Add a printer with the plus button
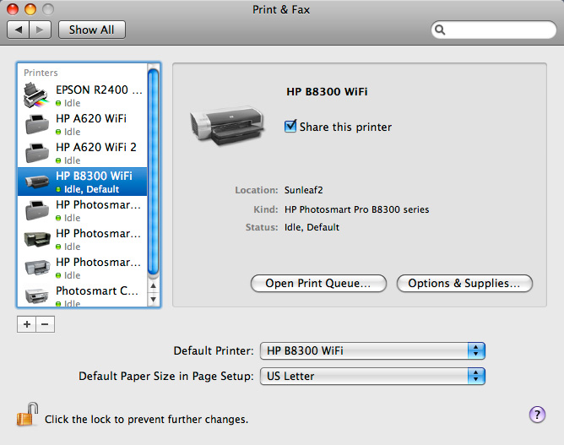 coord(27,324)
